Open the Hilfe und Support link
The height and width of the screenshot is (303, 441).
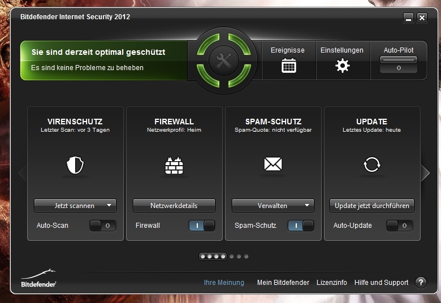coord(381,283)
